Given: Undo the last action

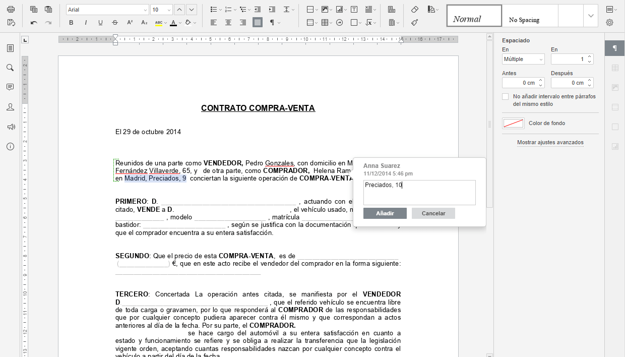Looking at the screenshot, I should (34, 22).
